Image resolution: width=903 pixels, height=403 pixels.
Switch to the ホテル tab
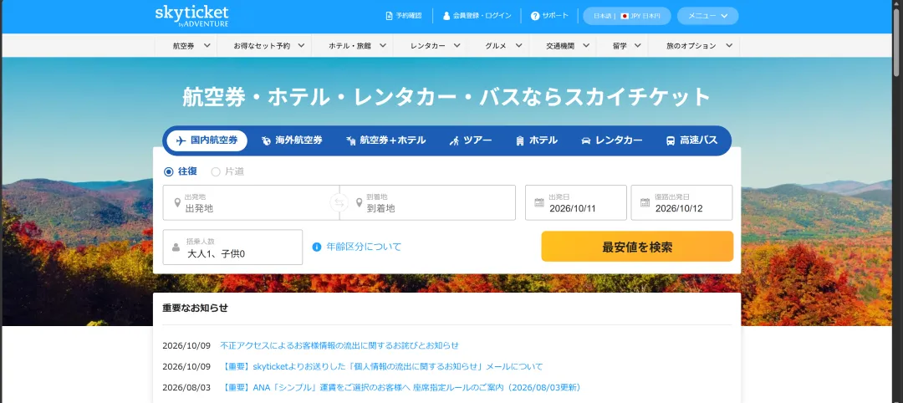(x=537, y=140)
